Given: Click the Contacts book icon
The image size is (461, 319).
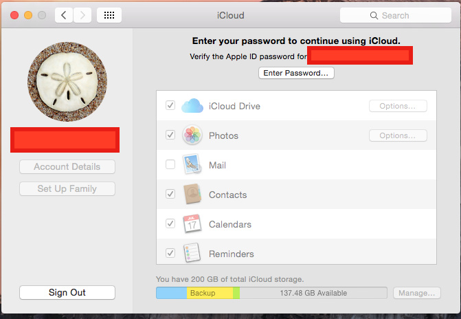Looking at the screenshot, I should [192, 194].
